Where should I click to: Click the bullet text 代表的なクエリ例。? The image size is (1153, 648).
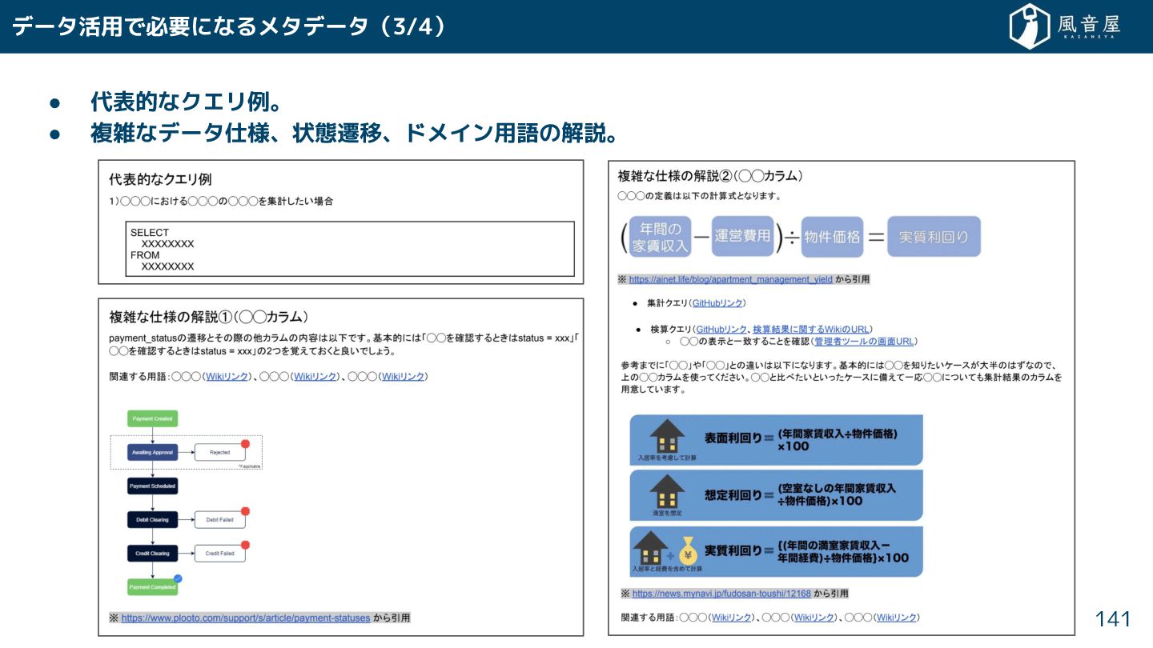[x=186, y=102]
